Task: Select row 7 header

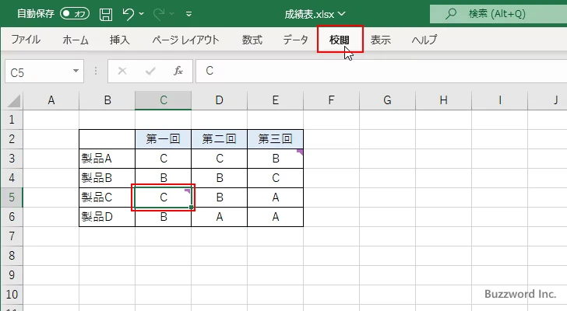Action: pos(12,236)
